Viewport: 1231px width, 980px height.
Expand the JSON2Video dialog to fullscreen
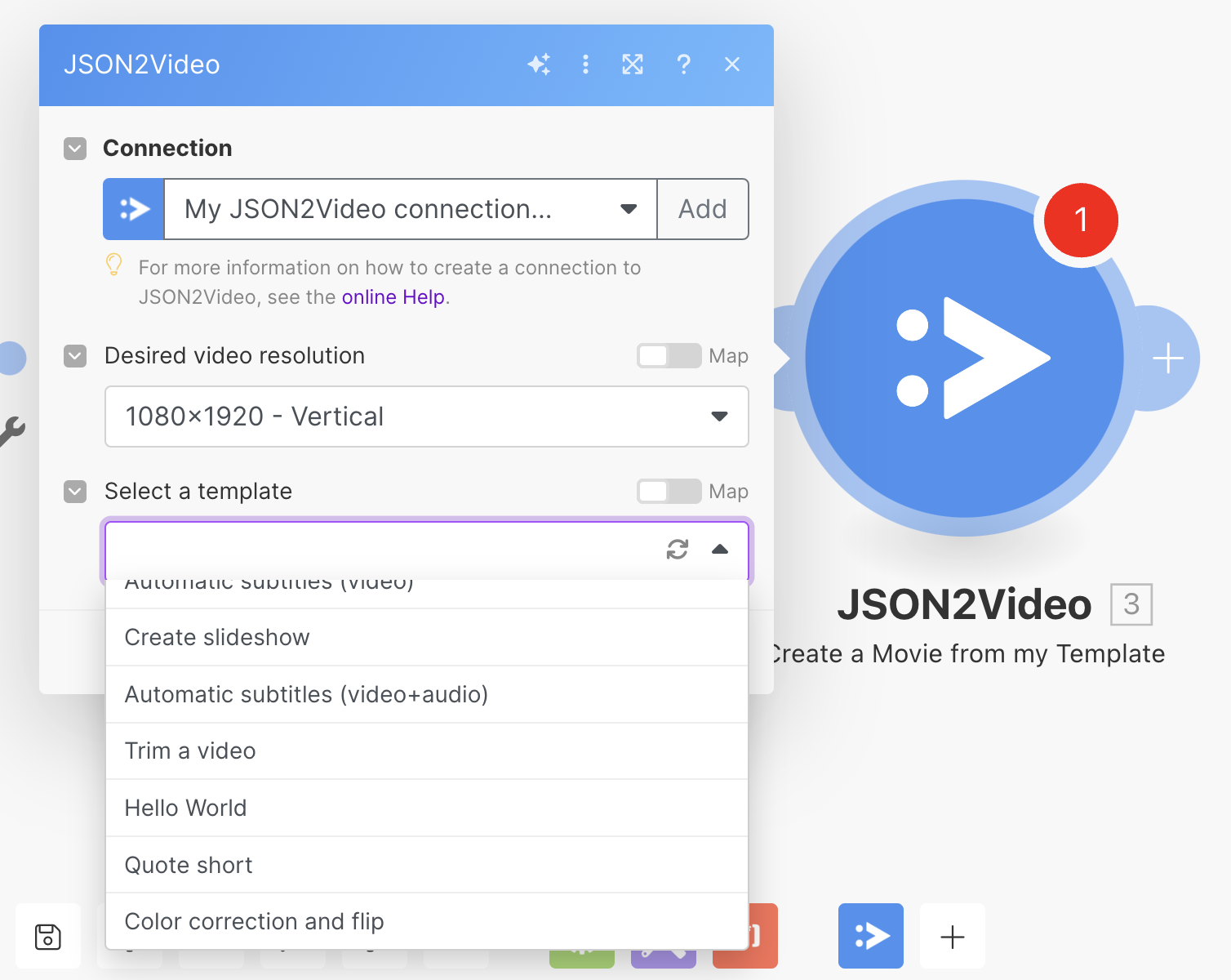pos(633,65)
